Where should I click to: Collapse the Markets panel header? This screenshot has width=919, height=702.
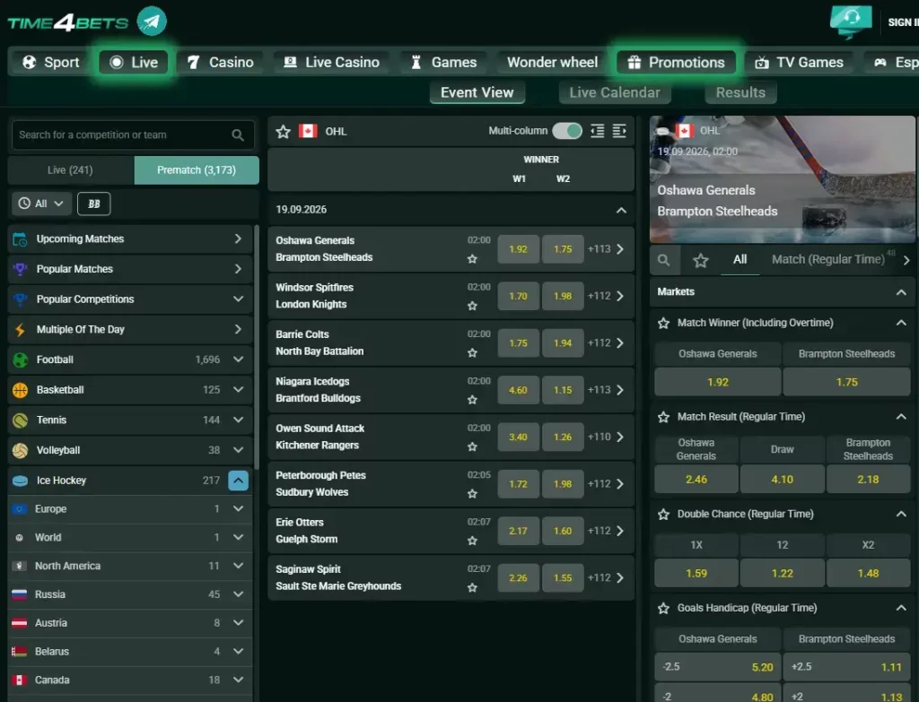tap(901, 292)
